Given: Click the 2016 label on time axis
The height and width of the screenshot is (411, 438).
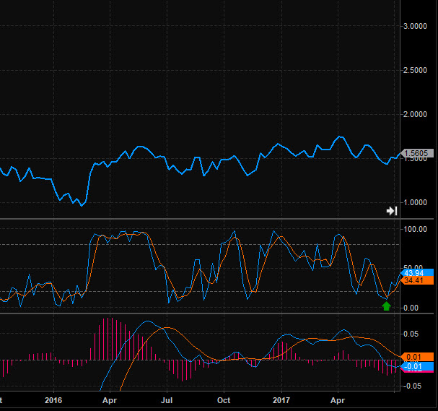Looking at the screenshot, I should (x=54, y=399).
